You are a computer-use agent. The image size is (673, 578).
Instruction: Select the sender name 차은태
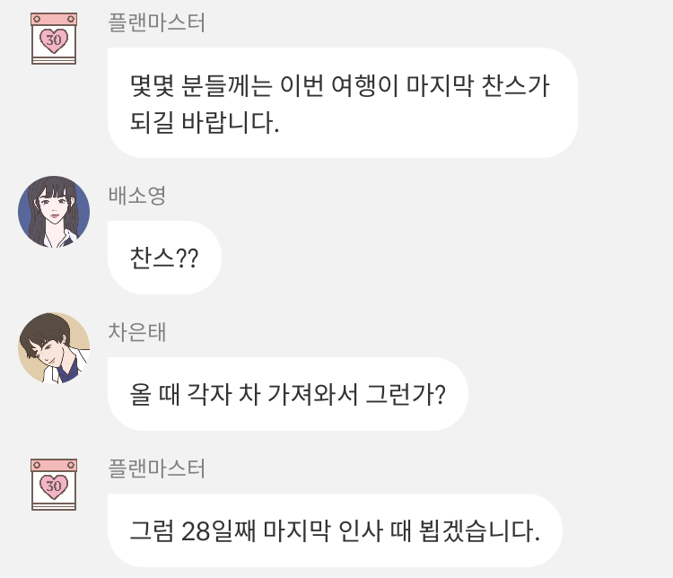pos(137,332)
